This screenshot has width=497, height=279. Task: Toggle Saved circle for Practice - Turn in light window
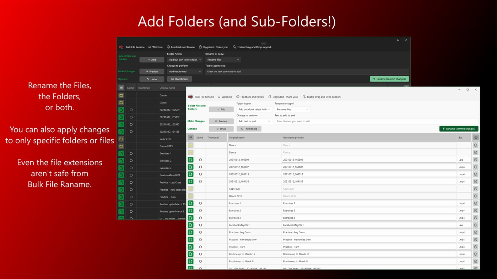coord(200,247)
